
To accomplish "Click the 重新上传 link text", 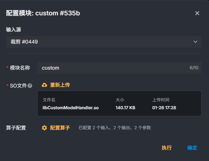I will (60, 85).
